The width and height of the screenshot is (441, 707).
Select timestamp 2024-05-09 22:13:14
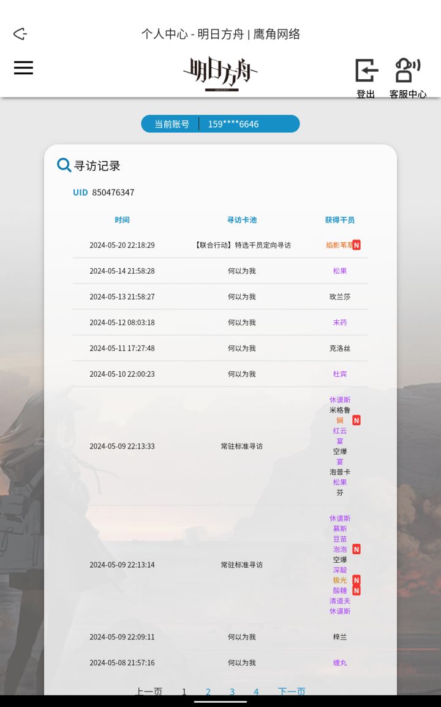(122, 565)
